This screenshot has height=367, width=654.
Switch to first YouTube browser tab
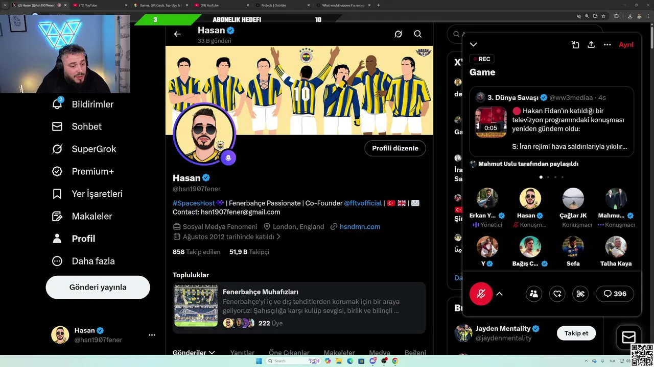(99, 5)
